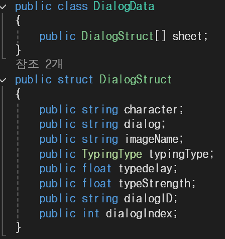Click the 'dialog' field name

click(142, 124)
